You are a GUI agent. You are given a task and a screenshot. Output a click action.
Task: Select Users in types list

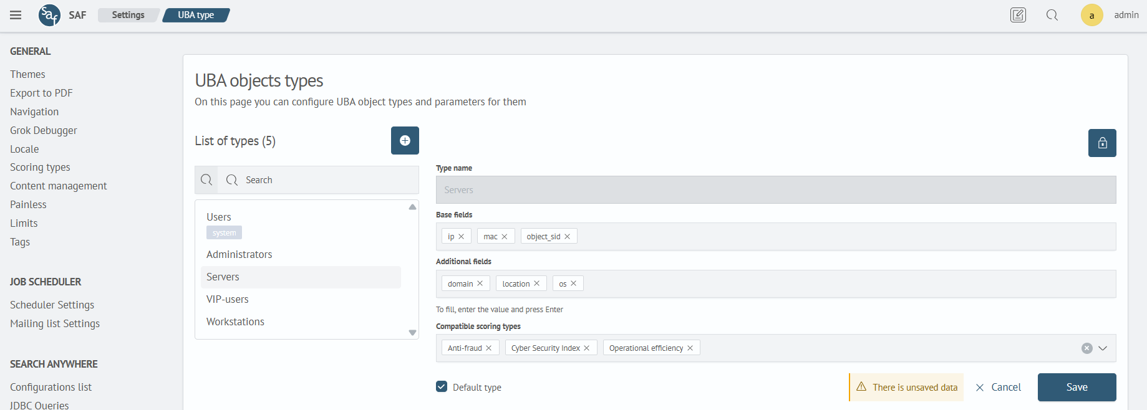pos(219,217)
